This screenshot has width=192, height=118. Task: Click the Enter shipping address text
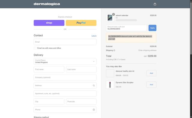point(147,50)
